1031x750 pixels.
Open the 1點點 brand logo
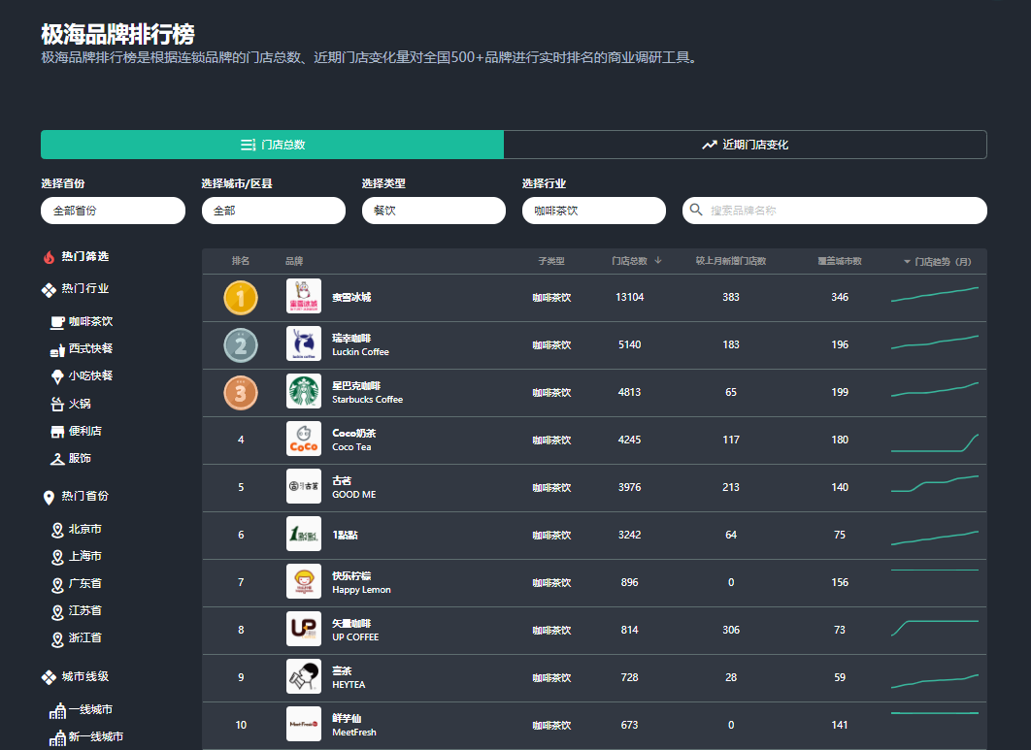(x=304, y=534)
